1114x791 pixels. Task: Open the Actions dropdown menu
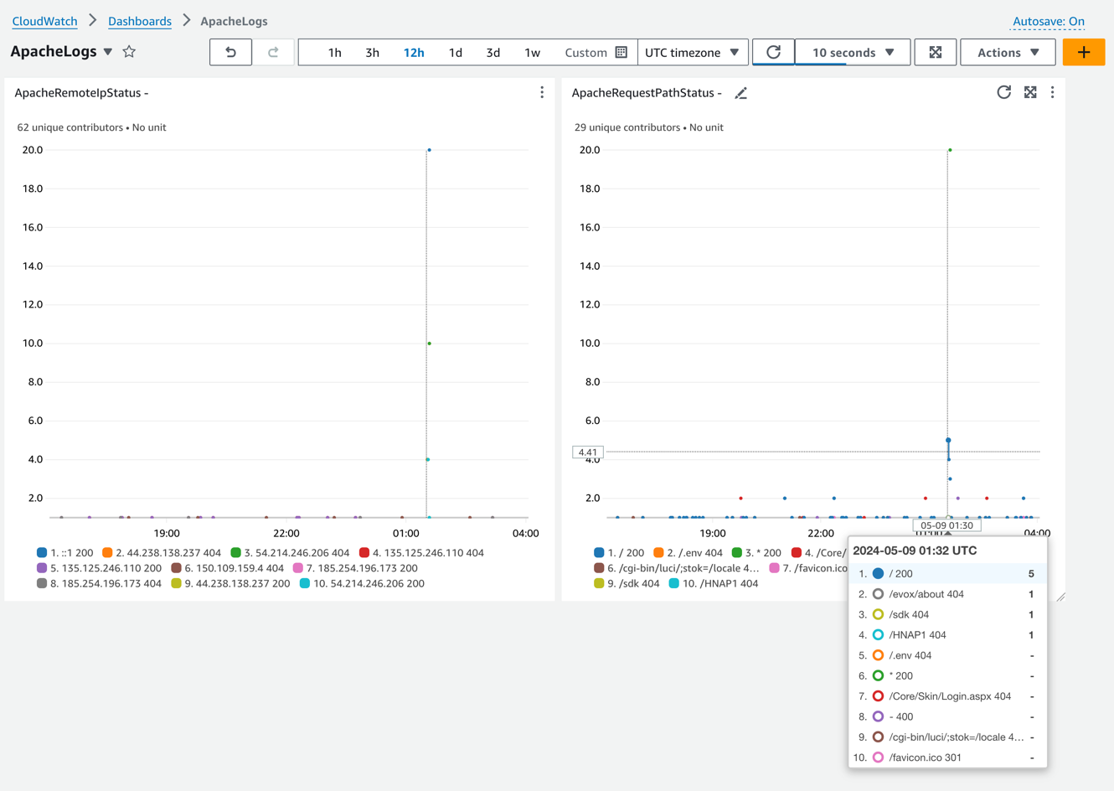click(1008, 52)
